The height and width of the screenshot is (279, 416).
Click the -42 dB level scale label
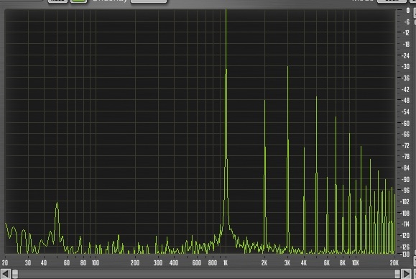point(406,89)
